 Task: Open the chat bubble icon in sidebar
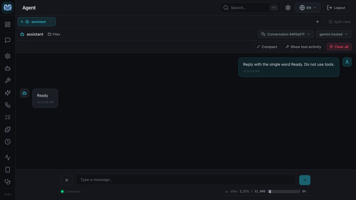click(8, 40)
